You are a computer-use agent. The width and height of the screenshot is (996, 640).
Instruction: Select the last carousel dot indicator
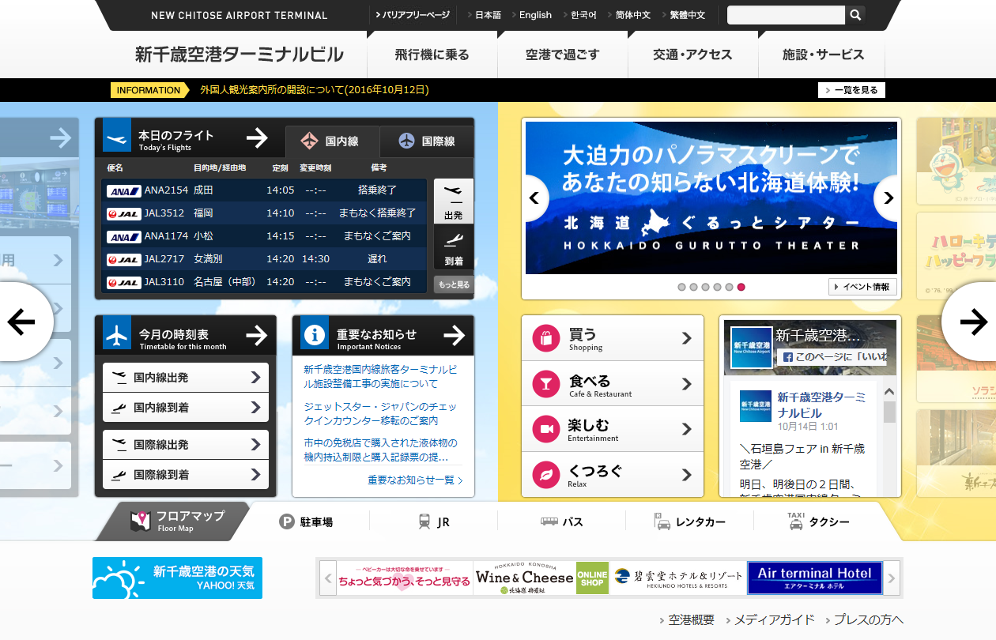[x=741, y=287]
